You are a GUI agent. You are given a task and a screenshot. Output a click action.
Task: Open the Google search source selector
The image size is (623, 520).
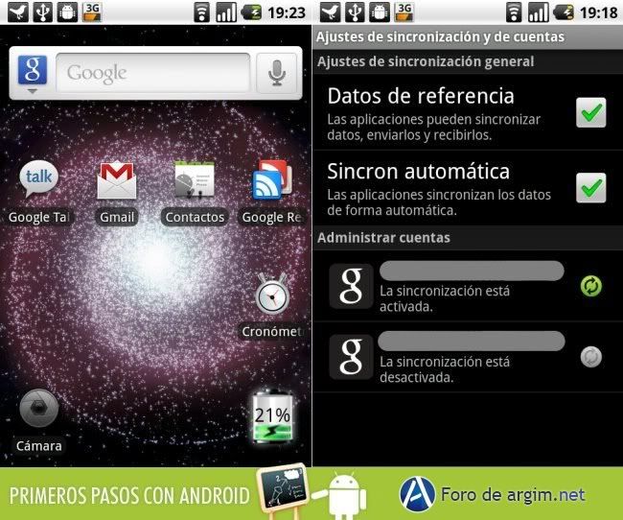(33, 73)
